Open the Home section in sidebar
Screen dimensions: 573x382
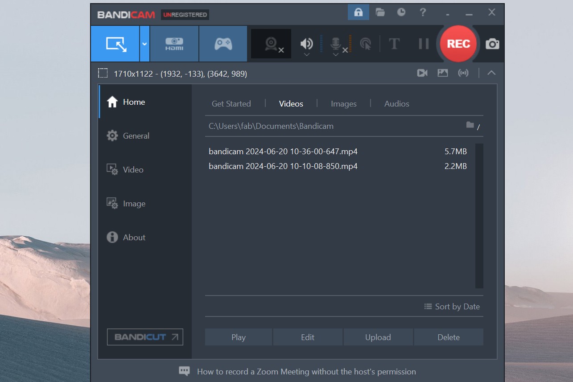click(145, 102)
